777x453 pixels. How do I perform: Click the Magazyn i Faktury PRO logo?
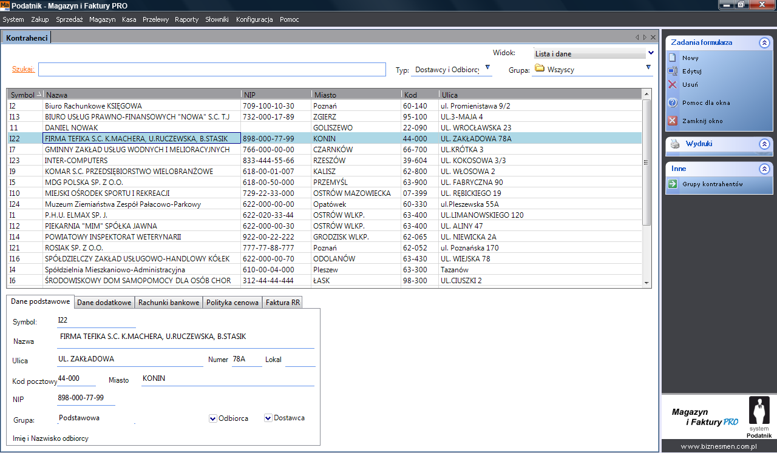705,417
